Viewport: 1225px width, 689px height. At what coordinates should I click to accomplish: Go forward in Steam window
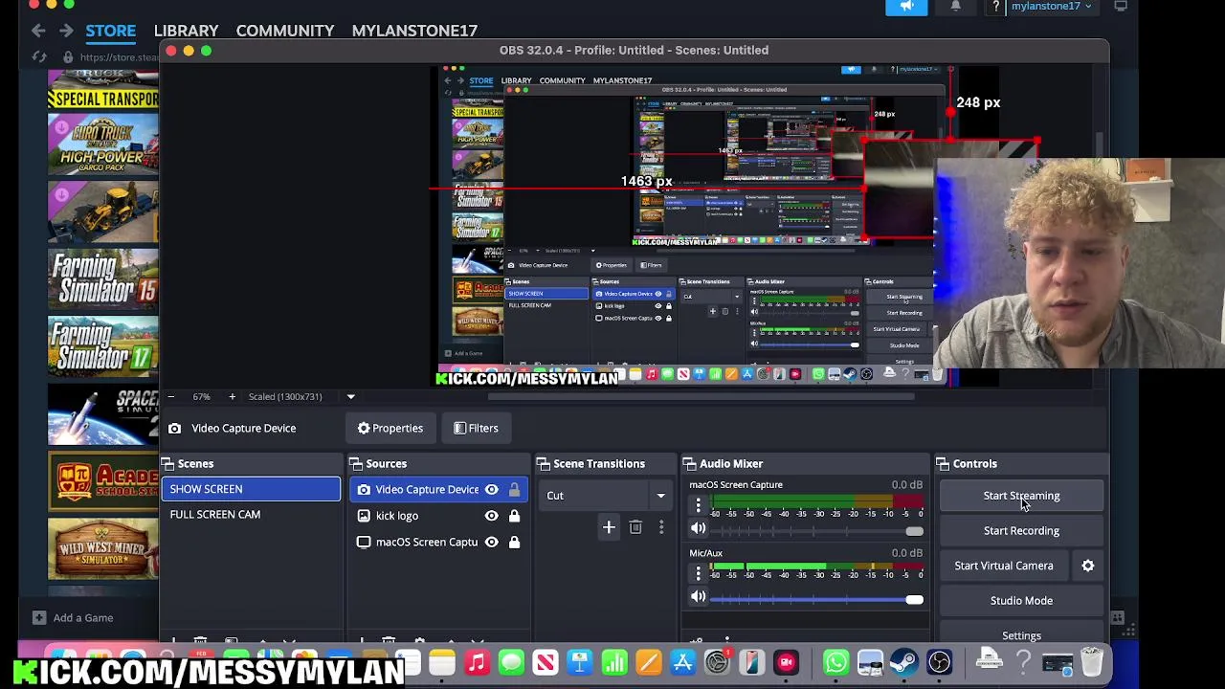tap(66, 31)
